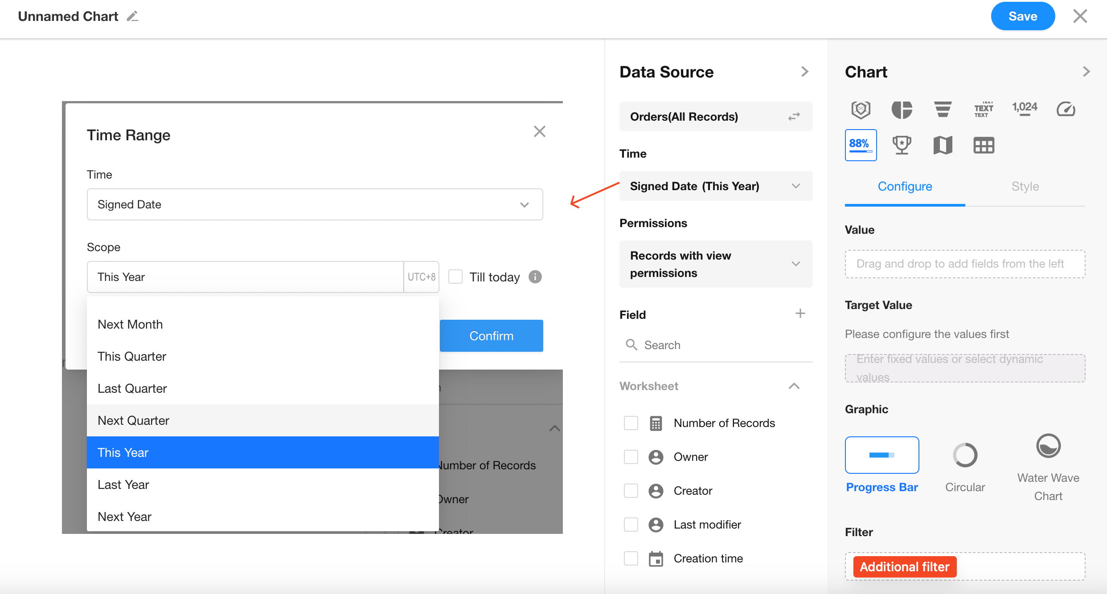This screenshot has height=594, width=1107.
Task: Check the Creation time field checkbox
Action: point(631,558)
